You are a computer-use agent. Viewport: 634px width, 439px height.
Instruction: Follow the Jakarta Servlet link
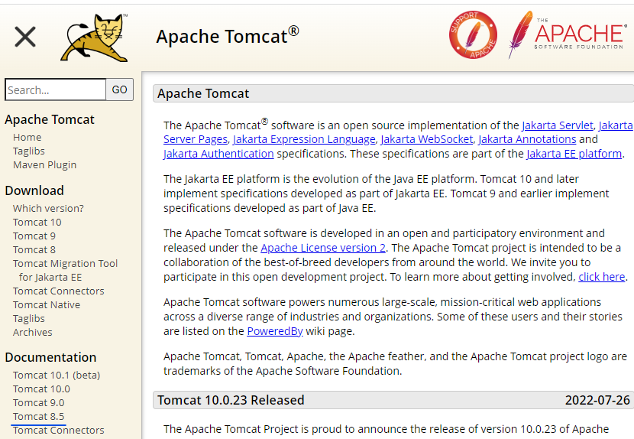pyautogui.click(x=557, y=125)
